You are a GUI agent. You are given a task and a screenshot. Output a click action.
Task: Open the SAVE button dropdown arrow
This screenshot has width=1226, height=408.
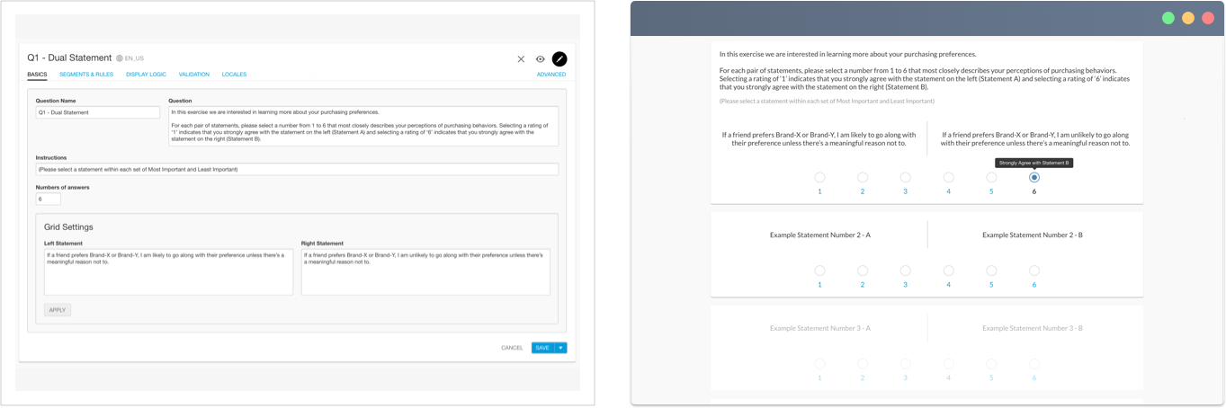(x=561, y=348)
